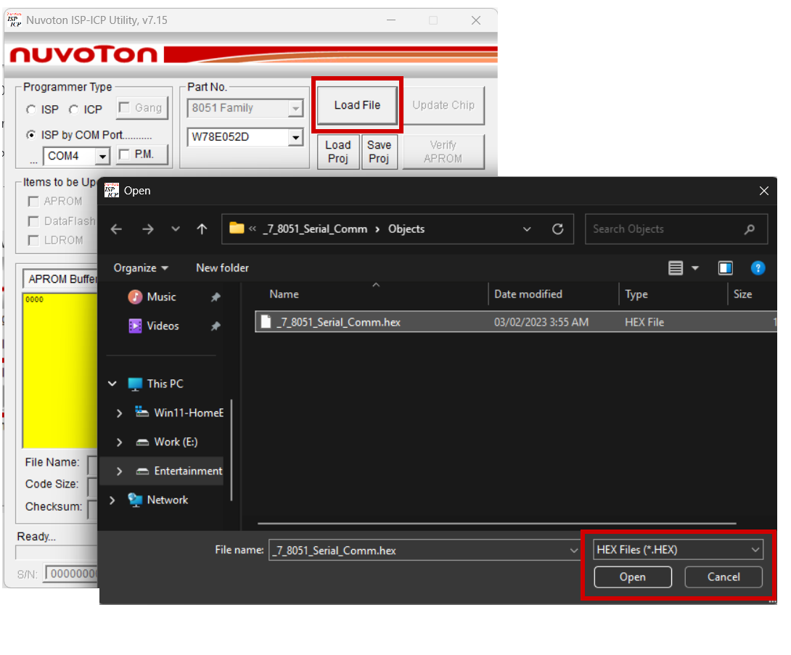
Task: Toggle the LDROM checkbox
Action: tap(33, 241)
